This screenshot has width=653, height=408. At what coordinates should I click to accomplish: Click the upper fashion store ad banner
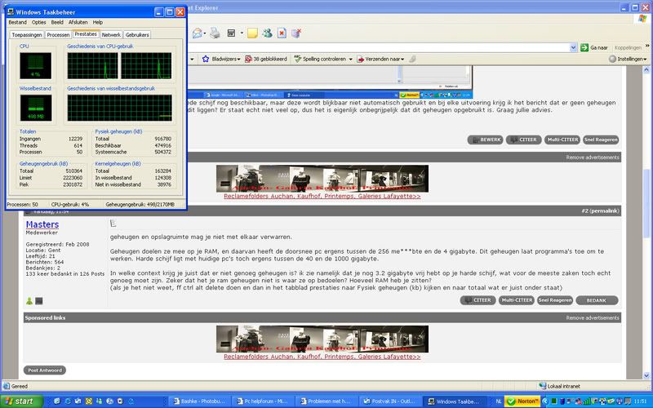pyautogui.click(x=322, y=179)
